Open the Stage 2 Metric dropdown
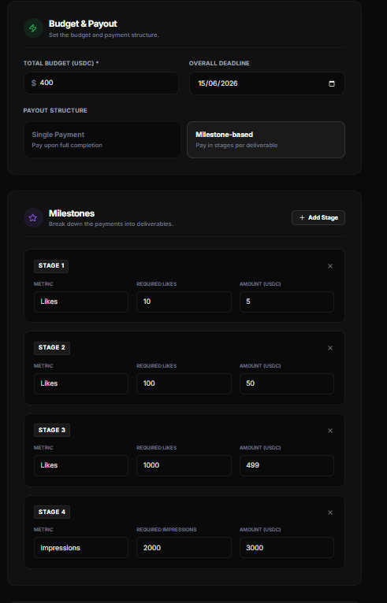This screenshot has height=603, width=387. (x=81, y=383)
